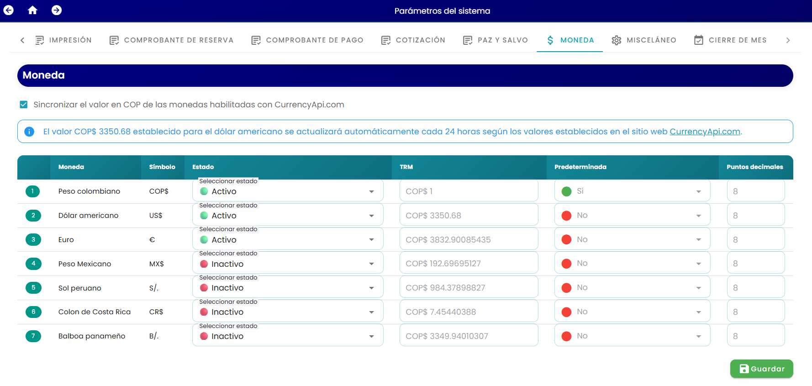812x386 pixels.
Task: Open the CurrencyApi.com link
Action: (x=705, y=132)
